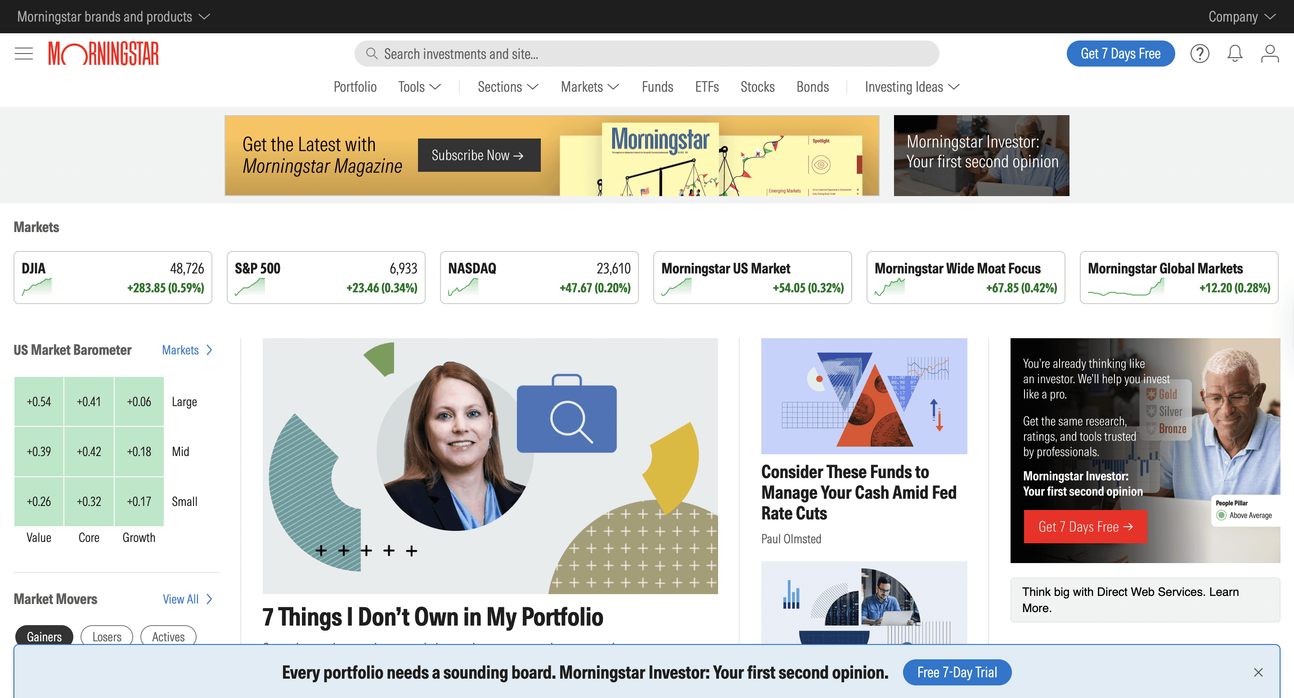Expand Morningstar brands and products dropdown
The image size is (1294, 698).
(113, 17)
